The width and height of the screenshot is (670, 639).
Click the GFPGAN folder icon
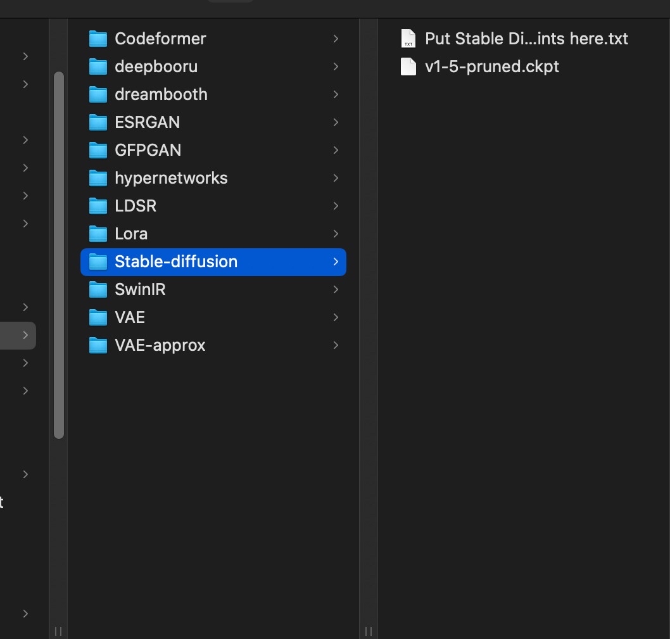[98, 151]
